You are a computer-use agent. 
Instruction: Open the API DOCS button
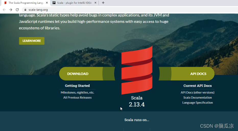187,74
